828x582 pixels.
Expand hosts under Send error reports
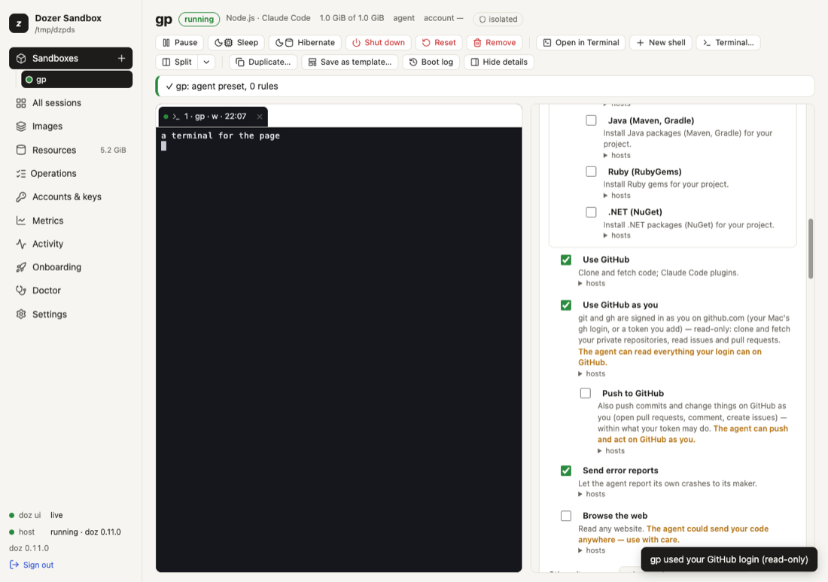click(x=592, y=495)
